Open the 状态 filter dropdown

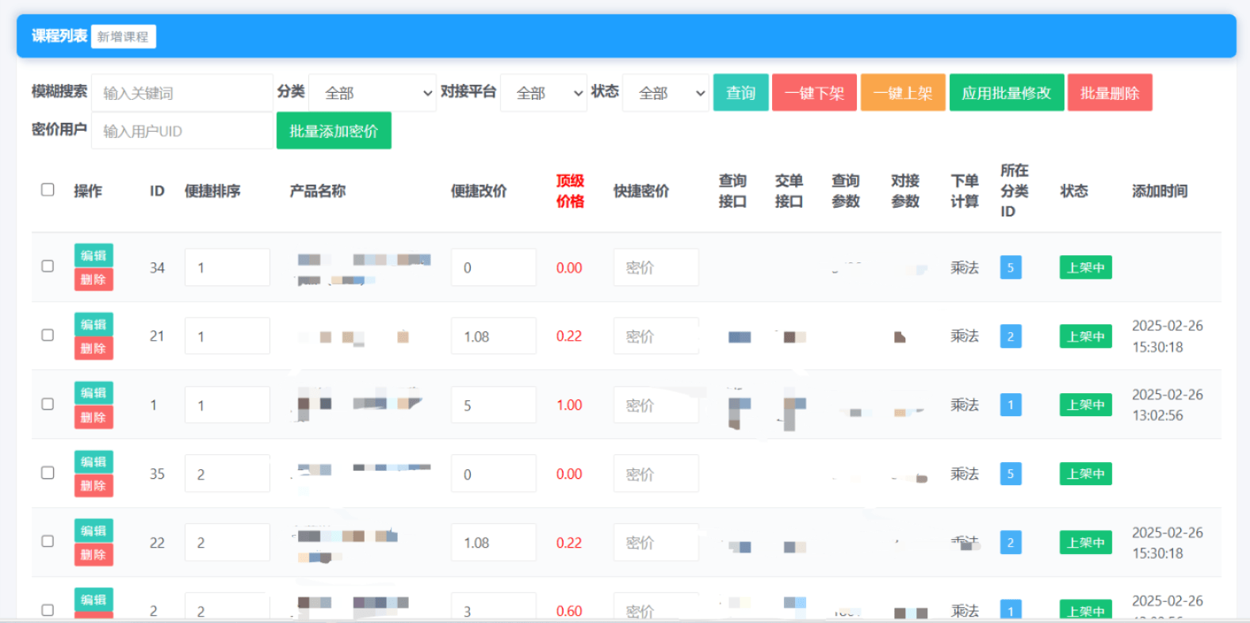666,93
